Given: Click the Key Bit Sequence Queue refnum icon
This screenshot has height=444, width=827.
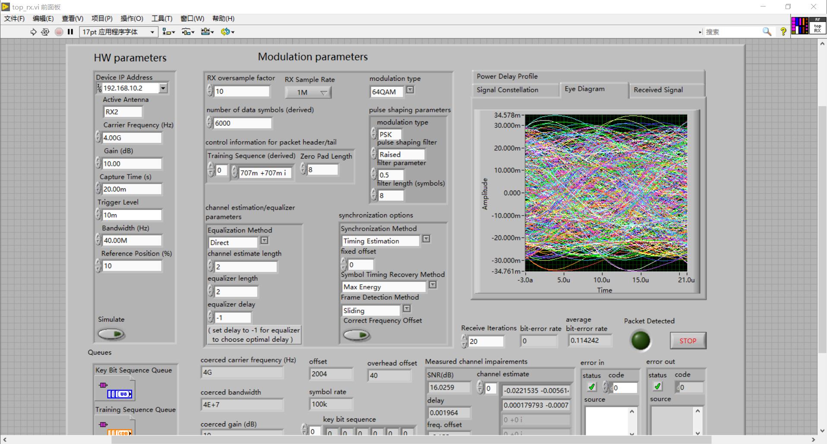Looking at the screenshot, I should tap(115, 389).
